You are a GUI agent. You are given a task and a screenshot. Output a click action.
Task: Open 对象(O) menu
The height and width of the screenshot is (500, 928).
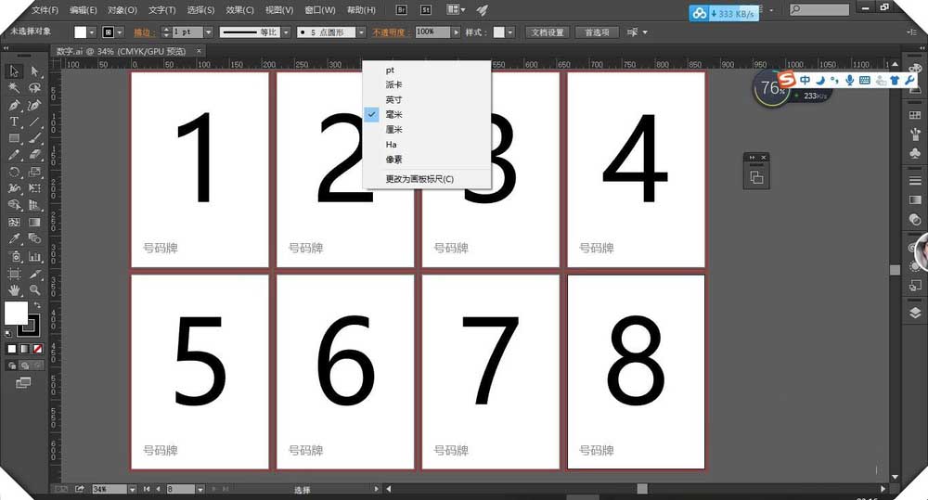click(122, 10)
